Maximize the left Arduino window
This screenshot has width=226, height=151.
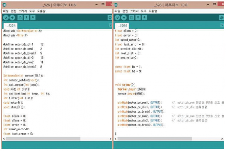pos(103,4)
